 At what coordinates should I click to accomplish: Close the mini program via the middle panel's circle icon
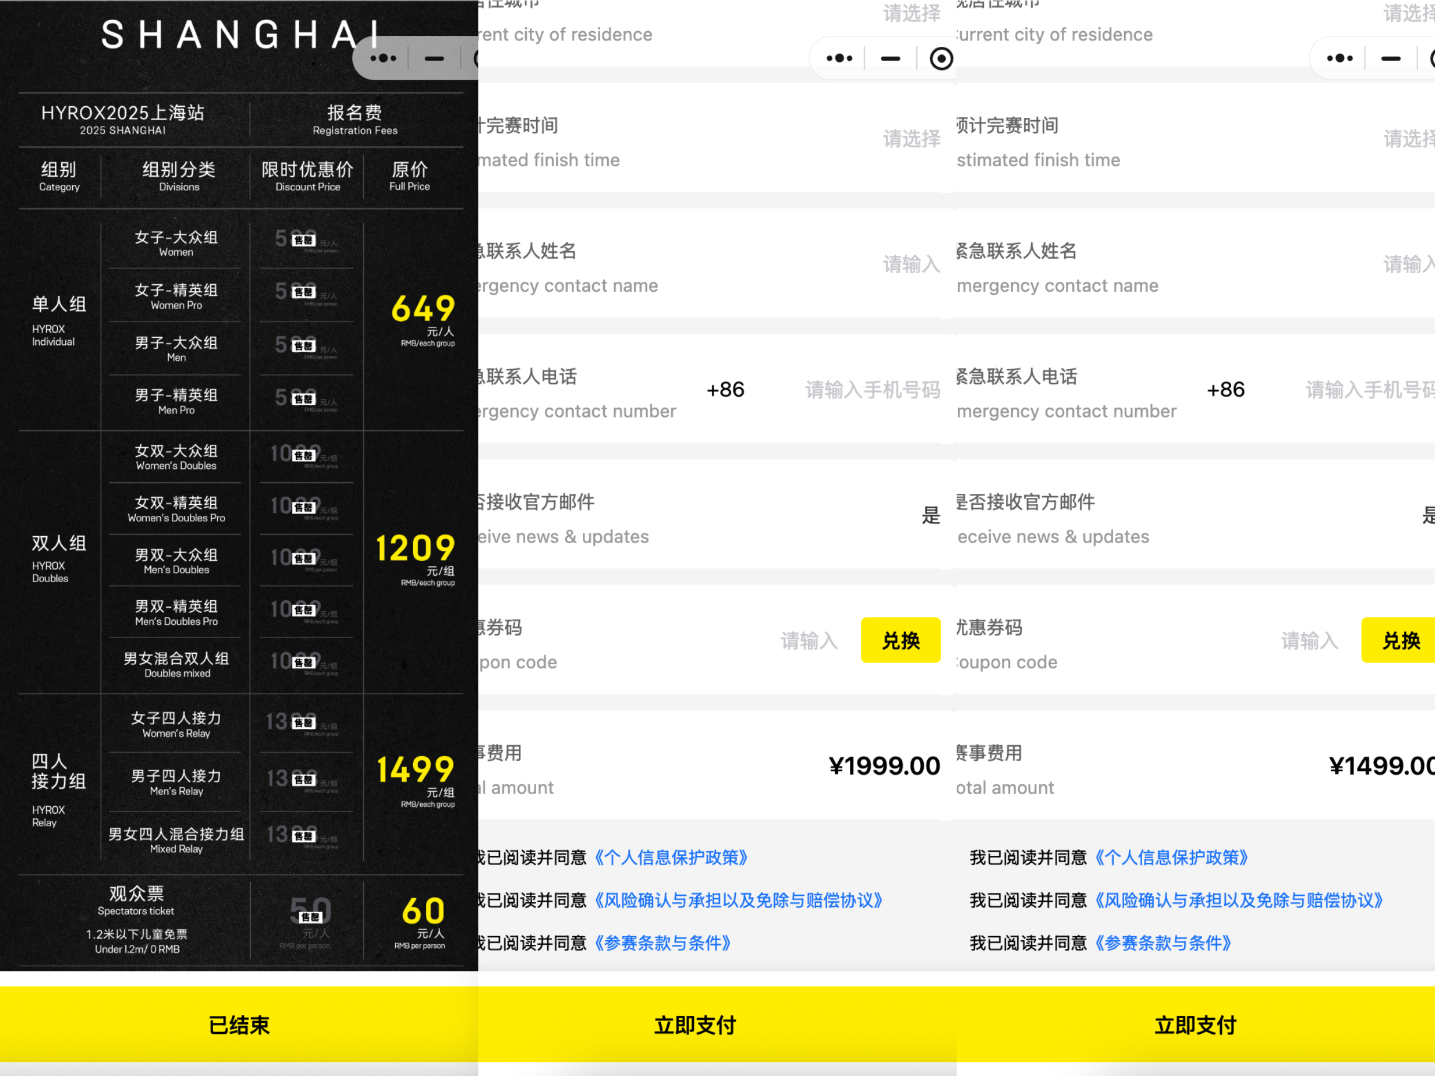(940, 58)
